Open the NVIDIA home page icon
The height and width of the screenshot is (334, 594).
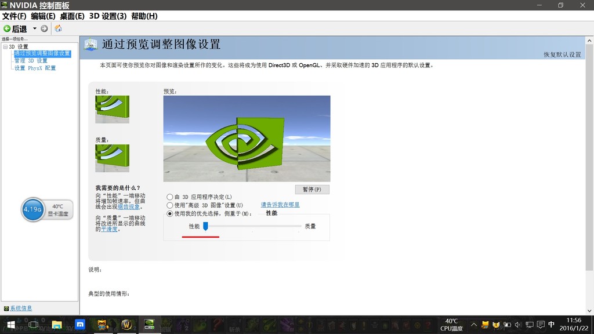point(58,27)
